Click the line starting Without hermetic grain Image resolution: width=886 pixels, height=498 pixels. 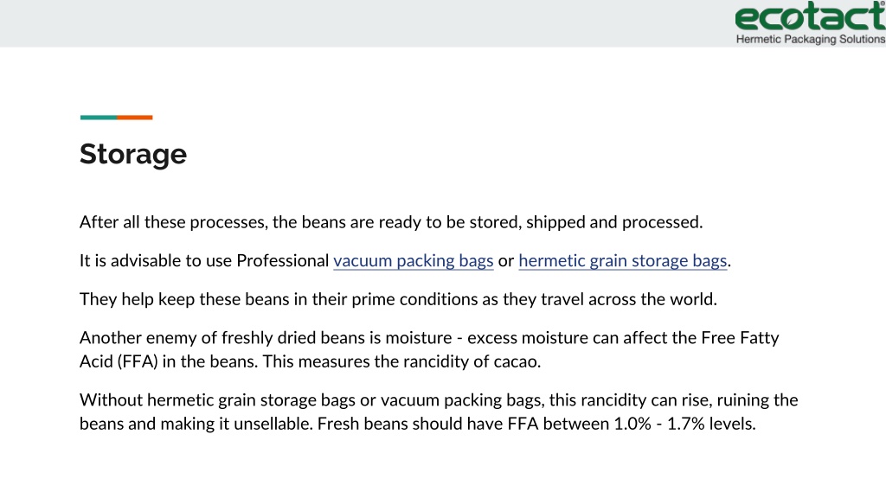pos(439,400)
